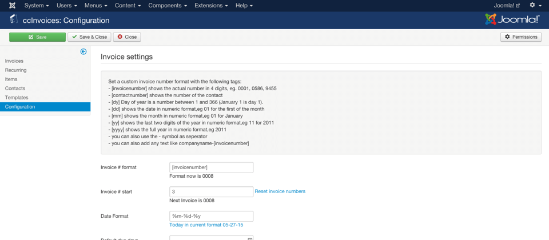This screenshot has height=240, width=549.
Task: Click the Joomla! brand logo on right
Action: pos(512,19)
